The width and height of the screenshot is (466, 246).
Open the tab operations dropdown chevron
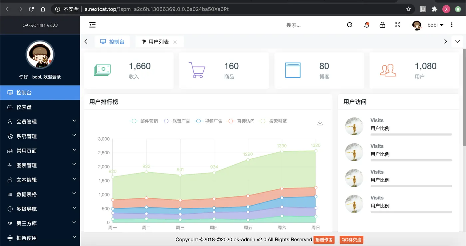[x=457, y=42]
